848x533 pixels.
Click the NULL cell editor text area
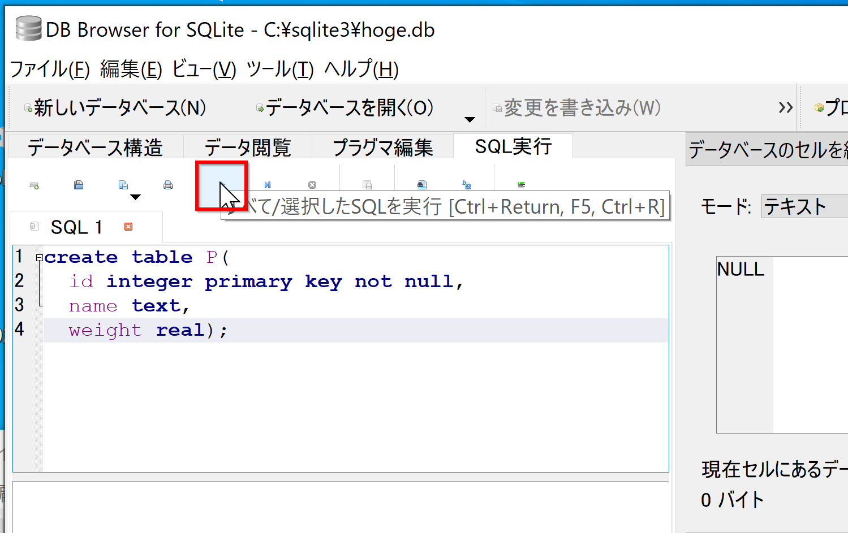coord(782,345)
